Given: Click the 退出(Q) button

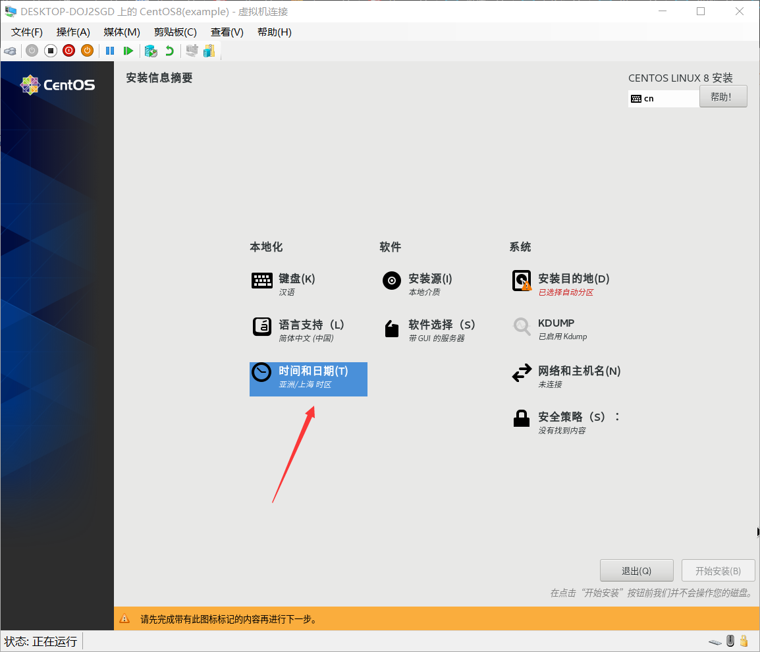Looking at the screenshot, I should (x=636, y=570).
